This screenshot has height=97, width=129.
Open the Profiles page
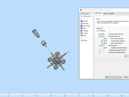[x=84, y=40]
